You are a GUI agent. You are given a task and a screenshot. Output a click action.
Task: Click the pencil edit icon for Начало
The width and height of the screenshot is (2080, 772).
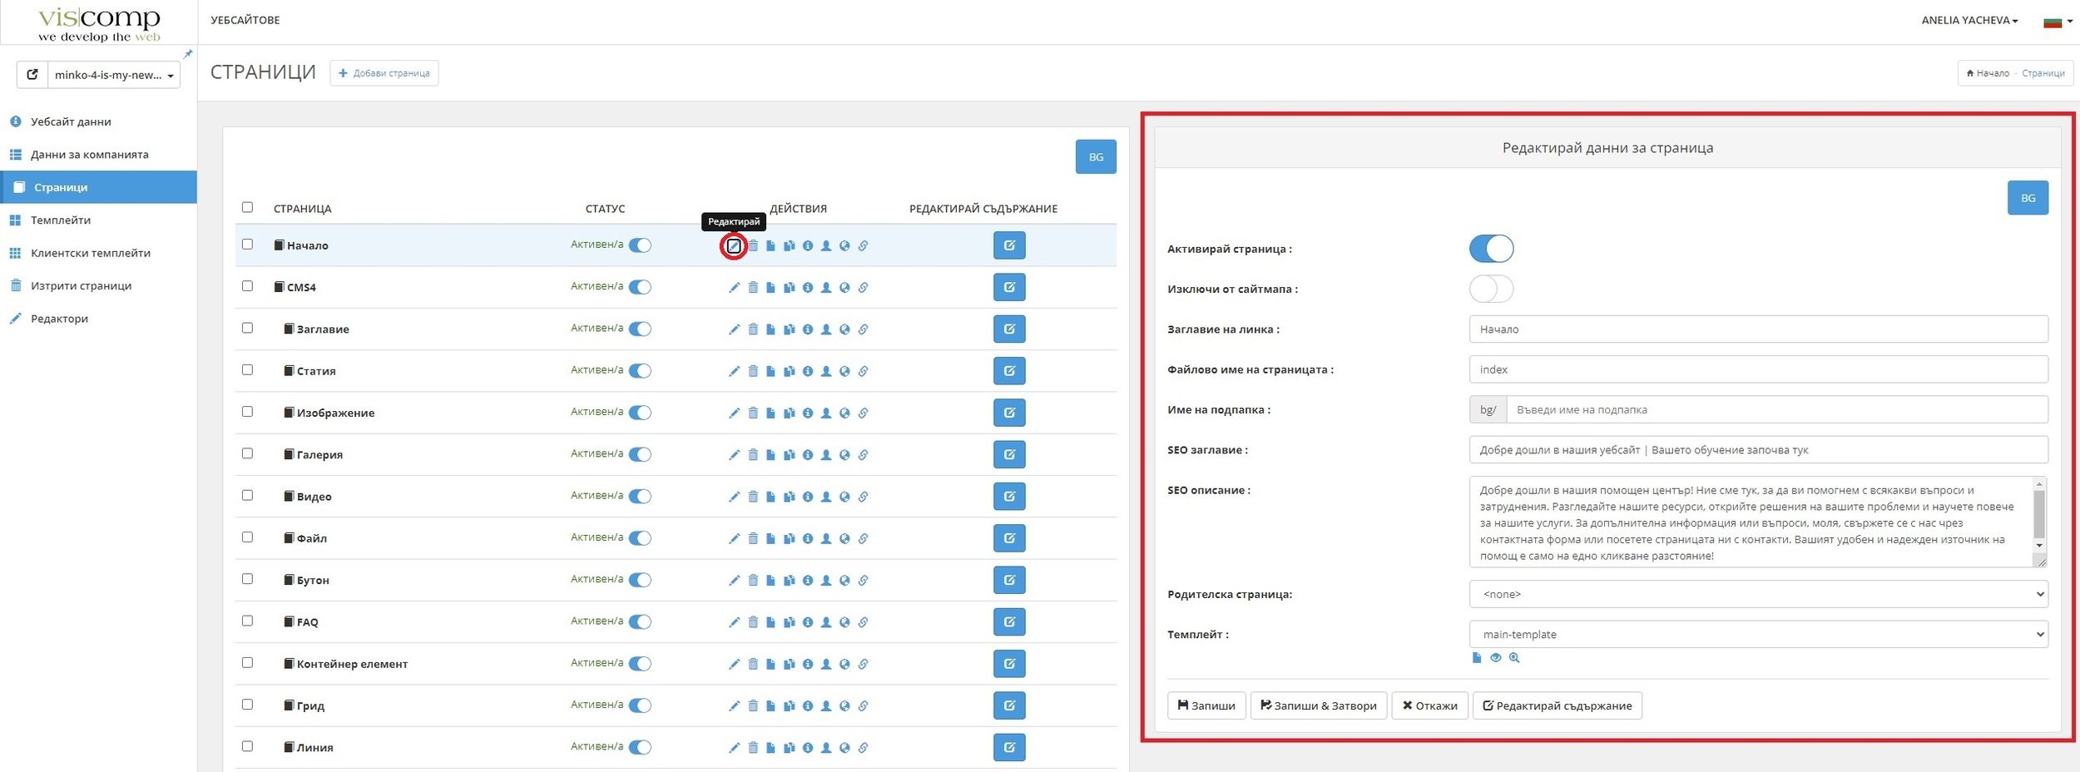(x=733, y=246)
